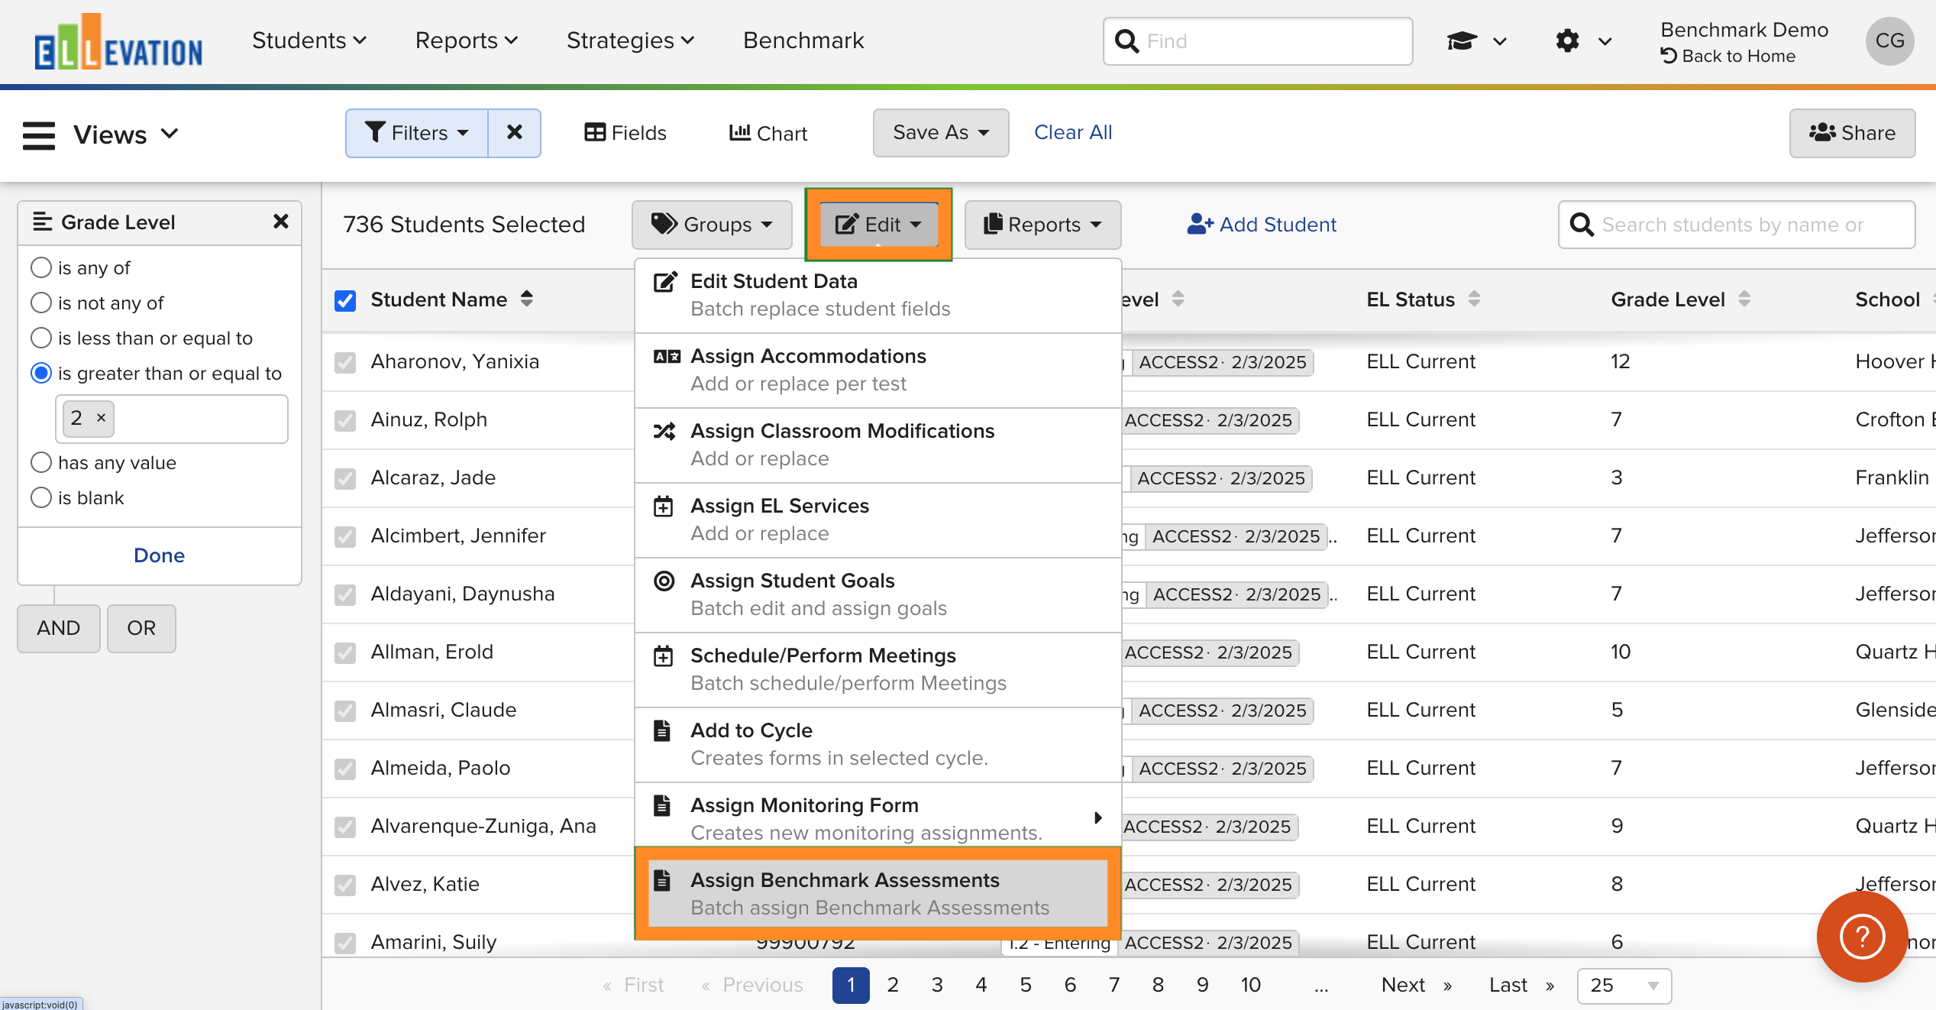Viewport: 1936px width, 1010px height.
Task: Clear filters with the X button
Action: (515, 133)
